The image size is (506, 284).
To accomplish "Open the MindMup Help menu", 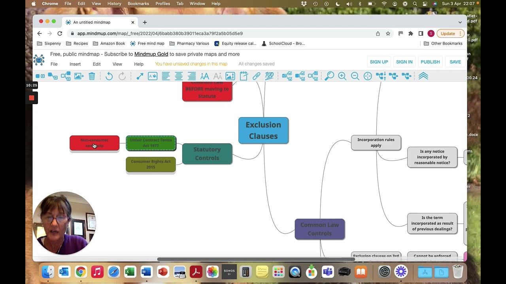I will click(x=139, y=64).
